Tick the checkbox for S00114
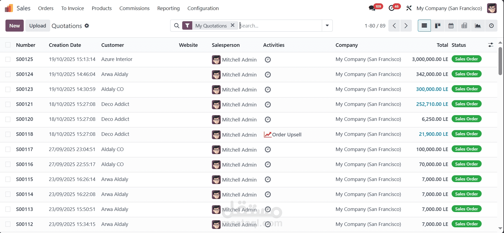 coord(8,194)
